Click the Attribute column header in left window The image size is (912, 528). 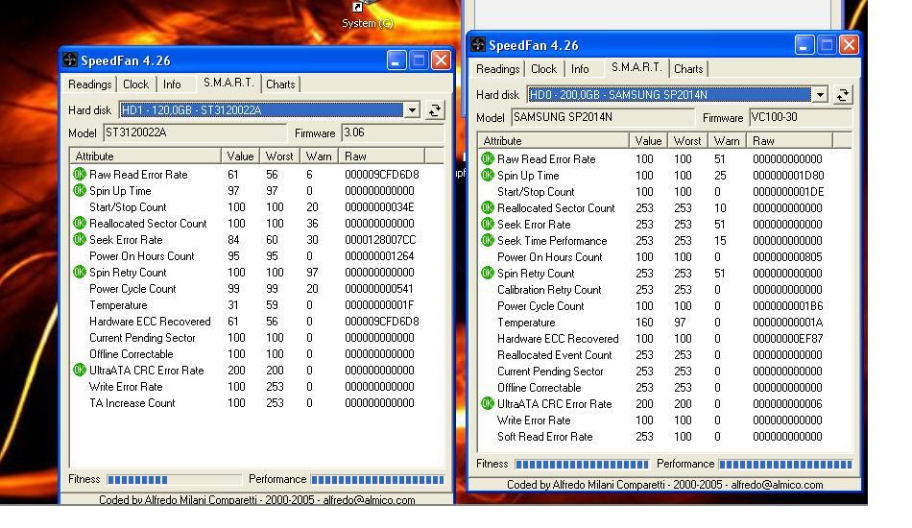tap(146, 156)
